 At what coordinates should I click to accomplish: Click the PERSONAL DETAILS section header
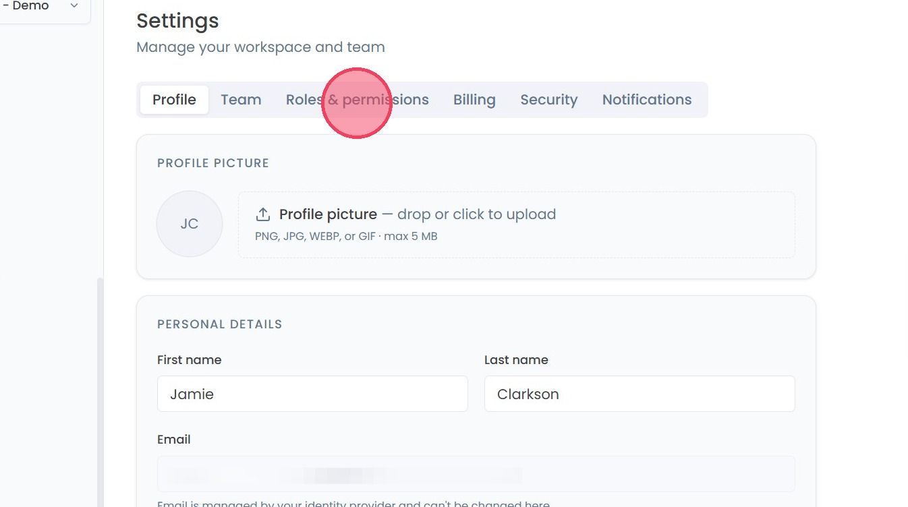click(x=220, y=324)
